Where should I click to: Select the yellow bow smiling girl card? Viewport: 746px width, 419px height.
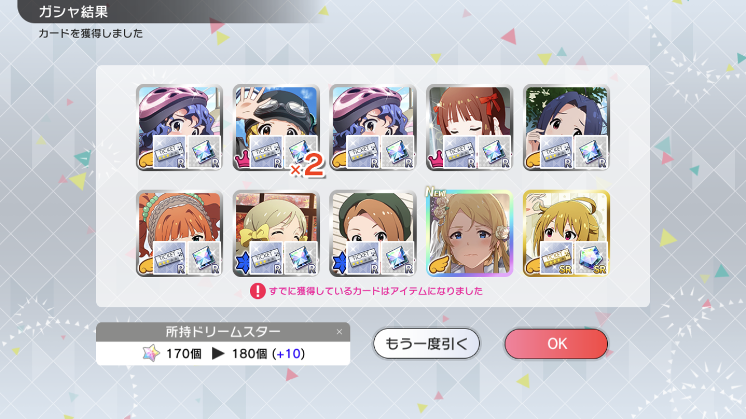coord(276,234)
